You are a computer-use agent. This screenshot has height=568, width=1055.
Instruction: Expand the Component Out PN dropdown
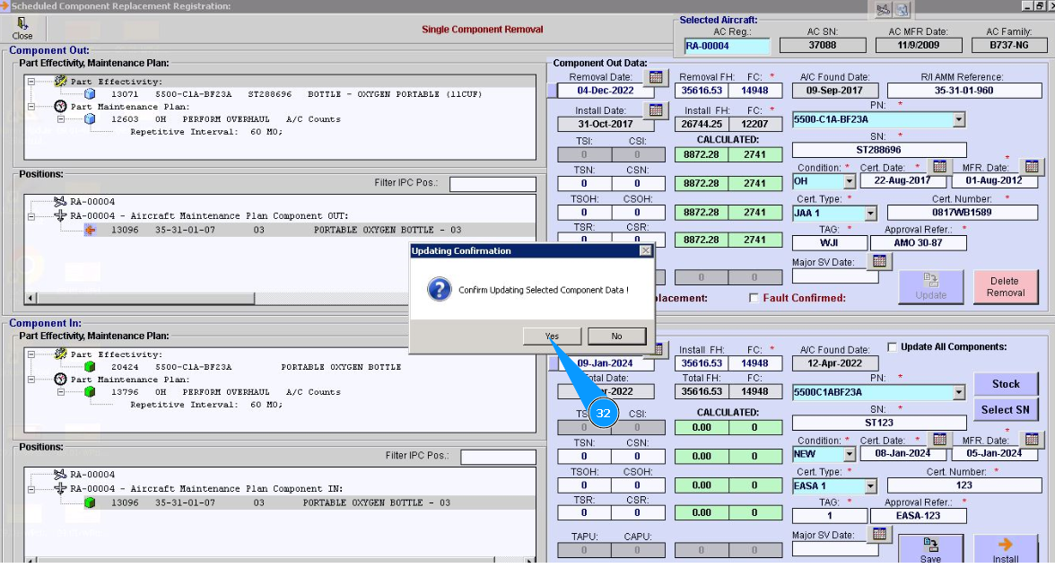coord(958,119)
